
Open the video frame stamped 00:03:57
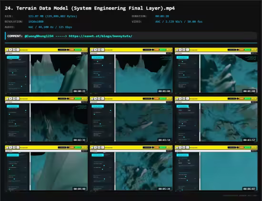[216, 119]
